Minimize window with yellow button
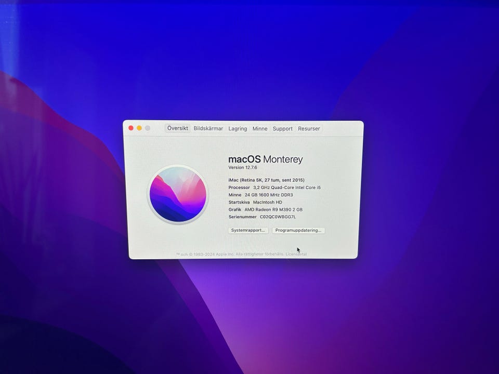 coord(139,128)
